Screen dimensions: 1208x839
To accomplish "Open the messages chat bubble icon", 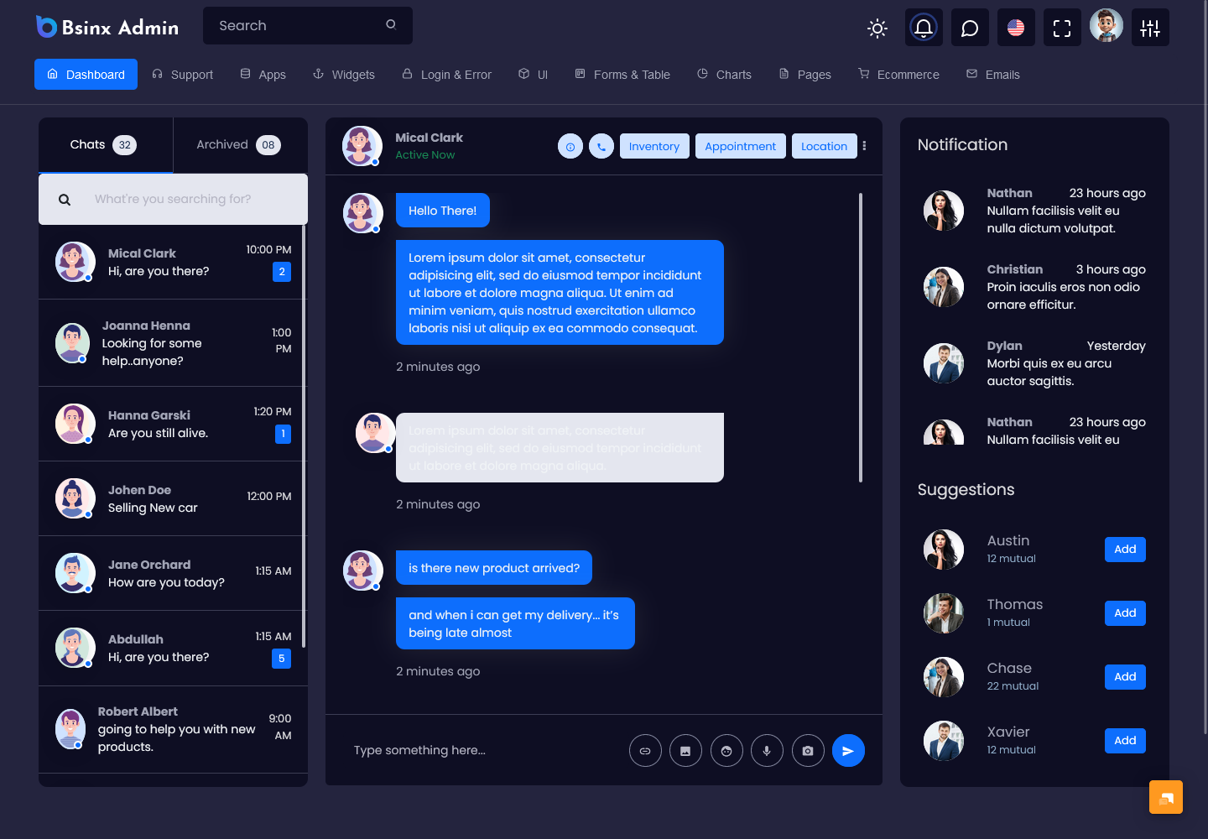I will (970, 28).
